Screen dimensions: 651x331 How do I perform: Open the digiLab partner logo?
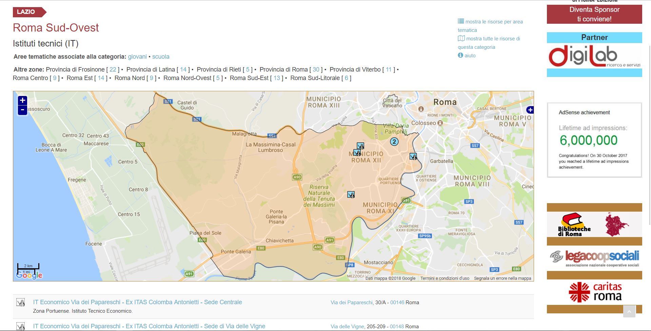(x=594, y=56)
